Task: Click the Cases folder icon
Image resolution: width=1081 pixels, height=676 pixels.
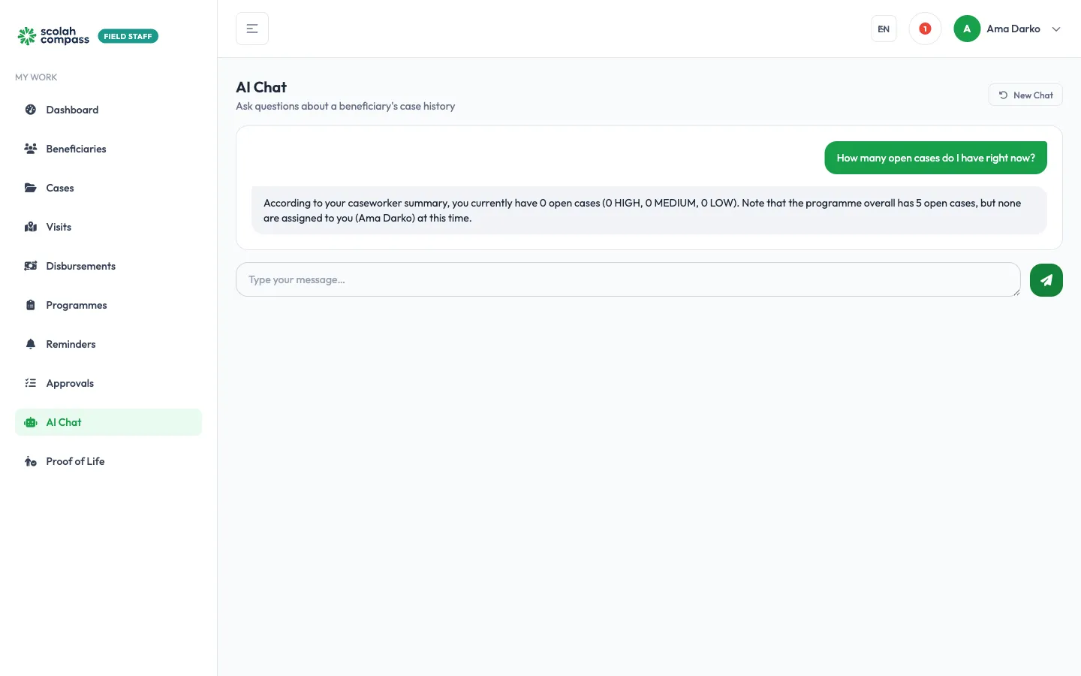Action: pos(31,188)
